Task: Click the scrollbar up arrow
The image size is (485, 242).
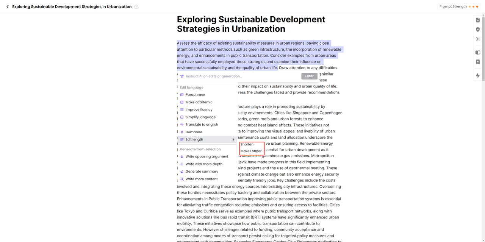Action: (483, 15)
